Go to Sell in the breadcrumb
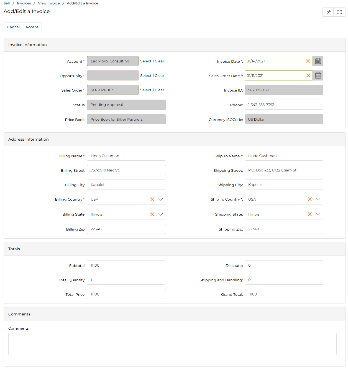The height and width of the screenshot is (369, 348). click(7, 3)
